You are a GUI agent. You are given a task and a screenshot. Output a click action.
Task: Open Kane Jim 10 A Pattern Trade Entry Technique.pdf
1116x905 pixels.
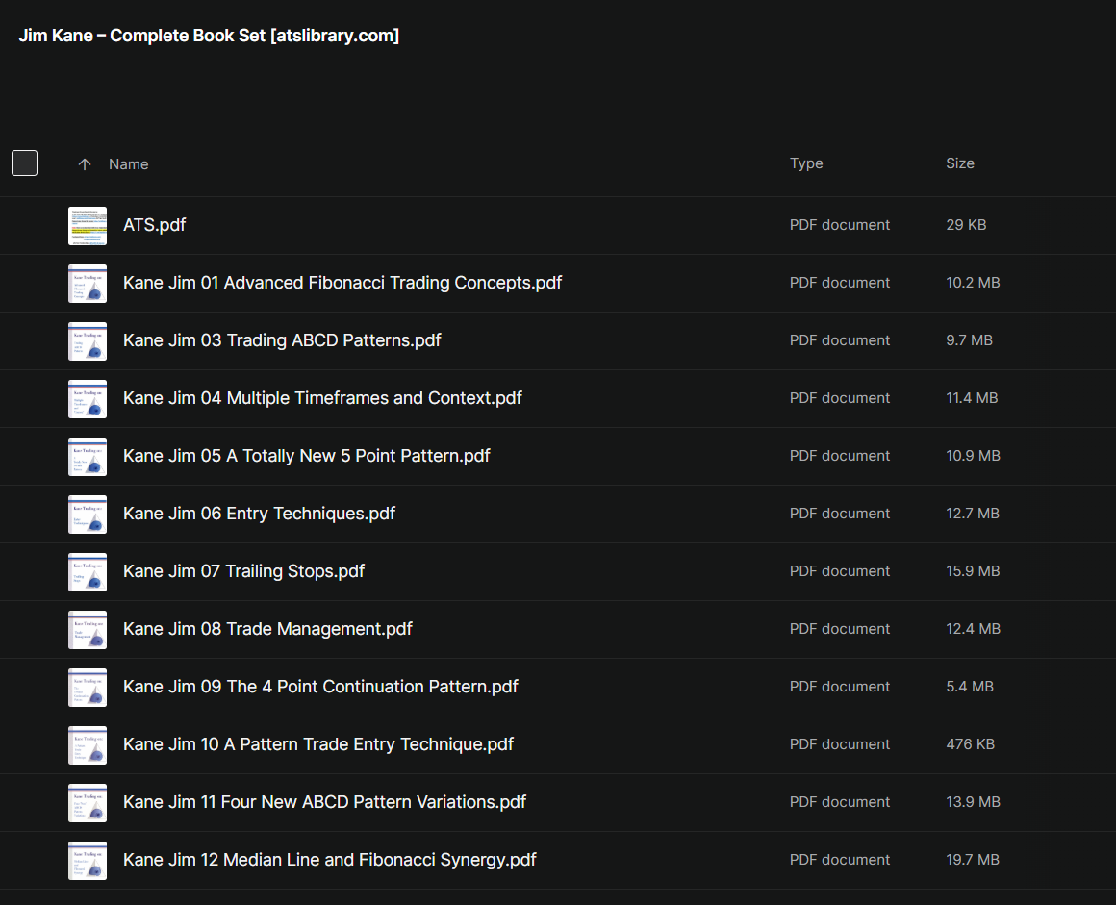(x=318, y=744)
